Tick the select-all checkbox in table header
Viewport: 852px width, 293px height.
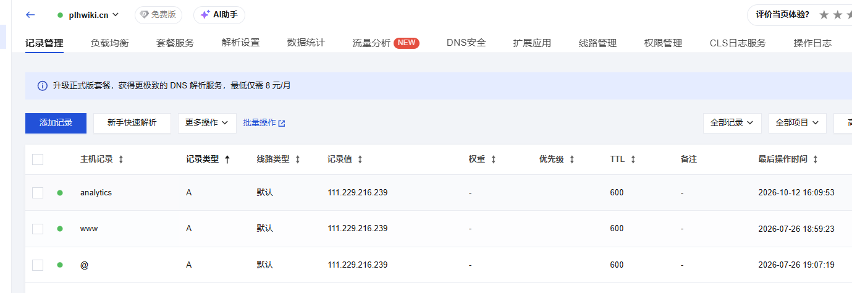click(x=38, y=159)
